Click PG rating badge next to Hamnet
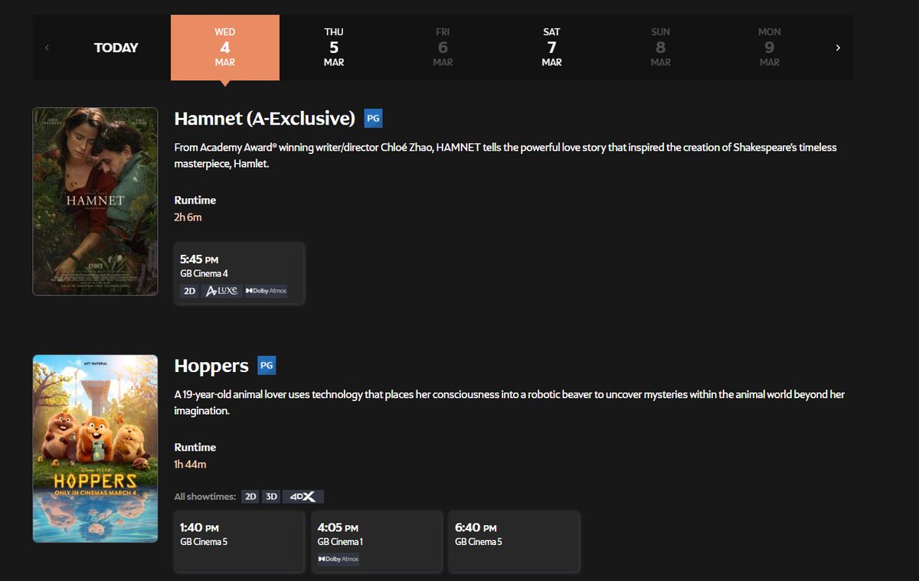This screenshot has height=581, width=919. [373, 119]
